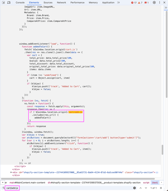Select the product-template div breadcrumb

94,183
